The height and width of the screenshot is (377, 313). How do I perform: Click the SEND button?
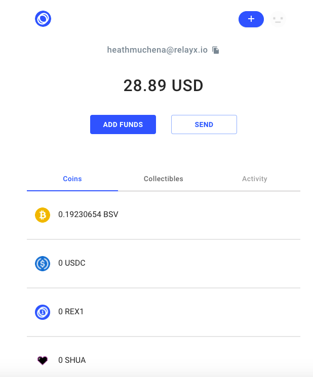click(x=204, y=124)
